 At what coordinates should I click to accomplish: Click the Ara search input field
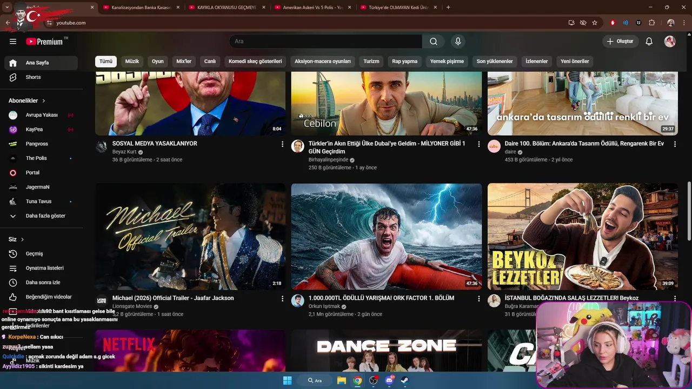pos(325,42)
